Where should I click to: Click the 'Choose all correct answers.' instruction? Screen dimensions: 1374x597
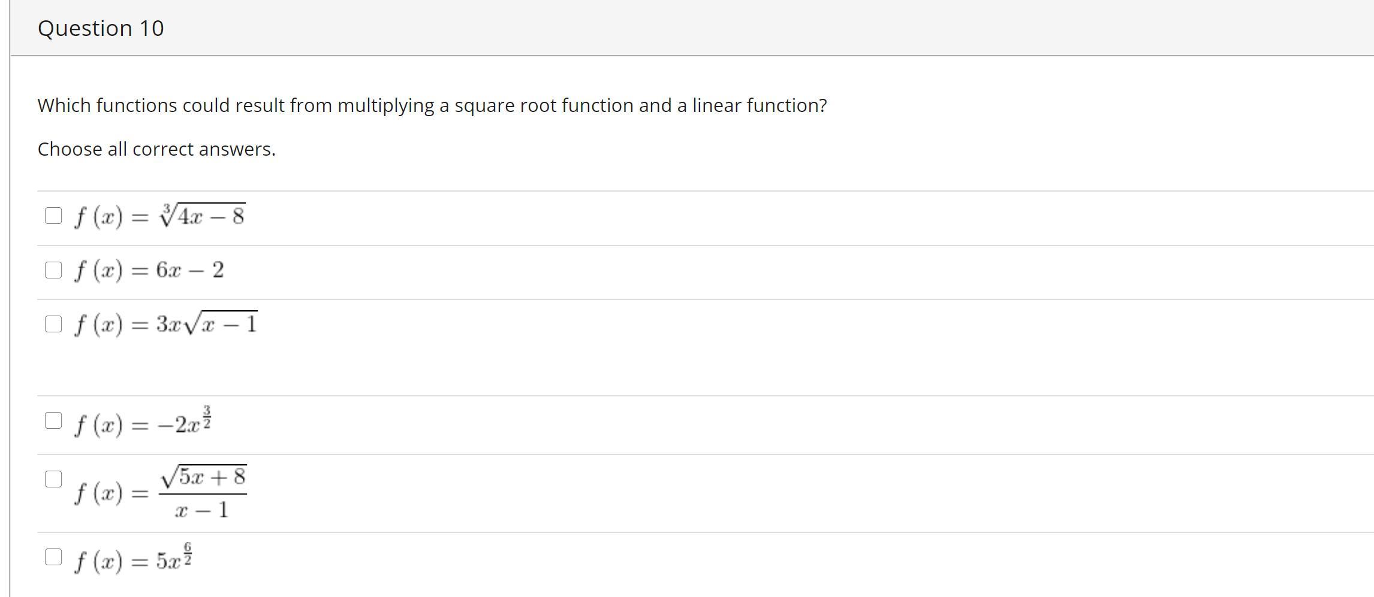click(156, 149)
